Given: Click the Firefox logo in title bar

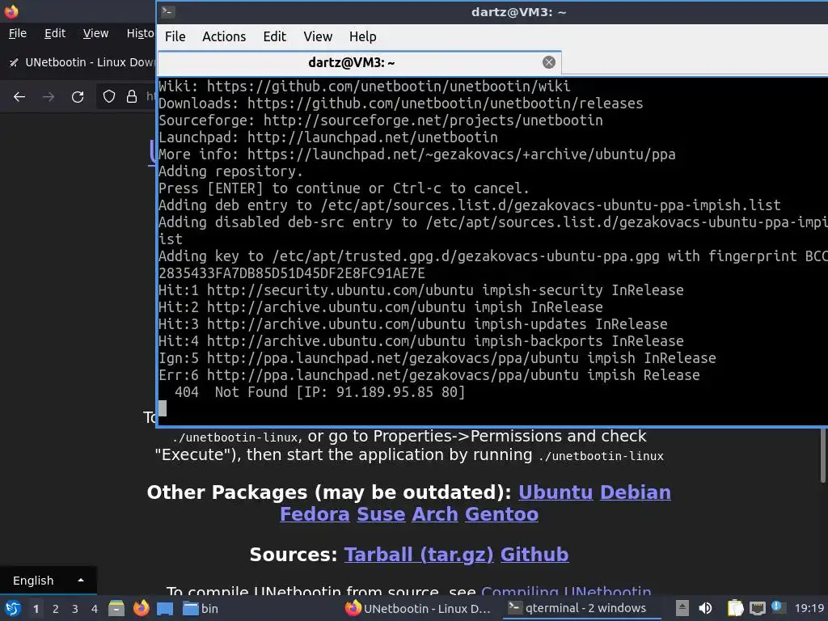Looking at the screenshot, I should click(11, 11).
